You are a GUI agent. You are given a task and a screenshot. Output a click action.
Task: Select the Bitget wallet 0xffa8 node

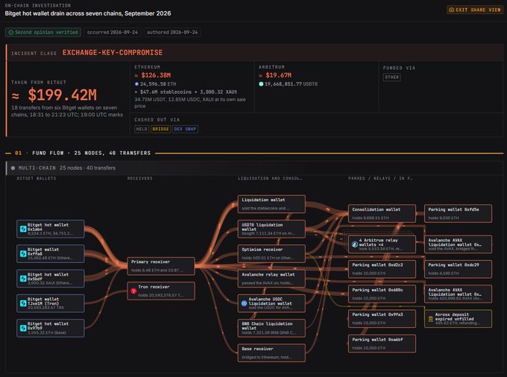(51, 253)
